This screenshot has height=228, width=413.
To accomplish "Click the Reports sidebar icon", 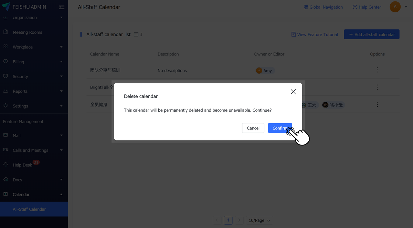I will [x=6, y=91].
